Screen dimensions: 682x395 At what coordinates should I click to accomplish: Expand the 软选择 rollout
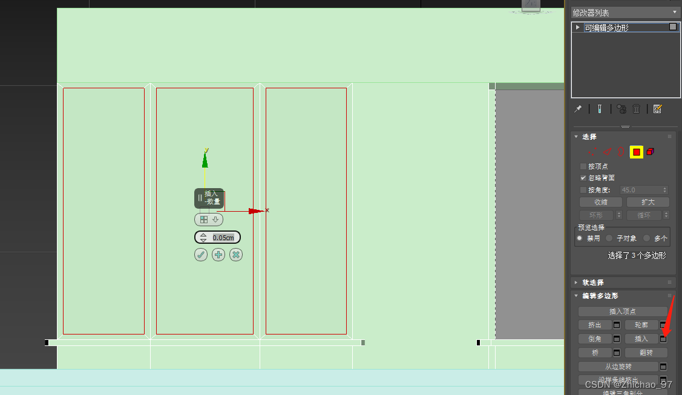pyautogui.click(x=576, y=282)
